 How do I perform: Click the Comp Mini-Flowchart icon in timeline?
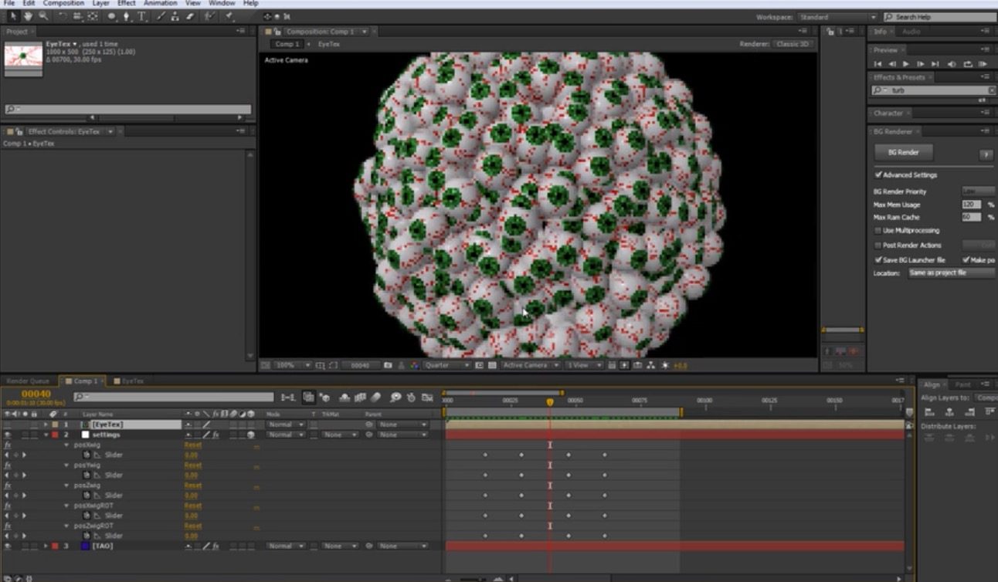(x=288, y=398)
